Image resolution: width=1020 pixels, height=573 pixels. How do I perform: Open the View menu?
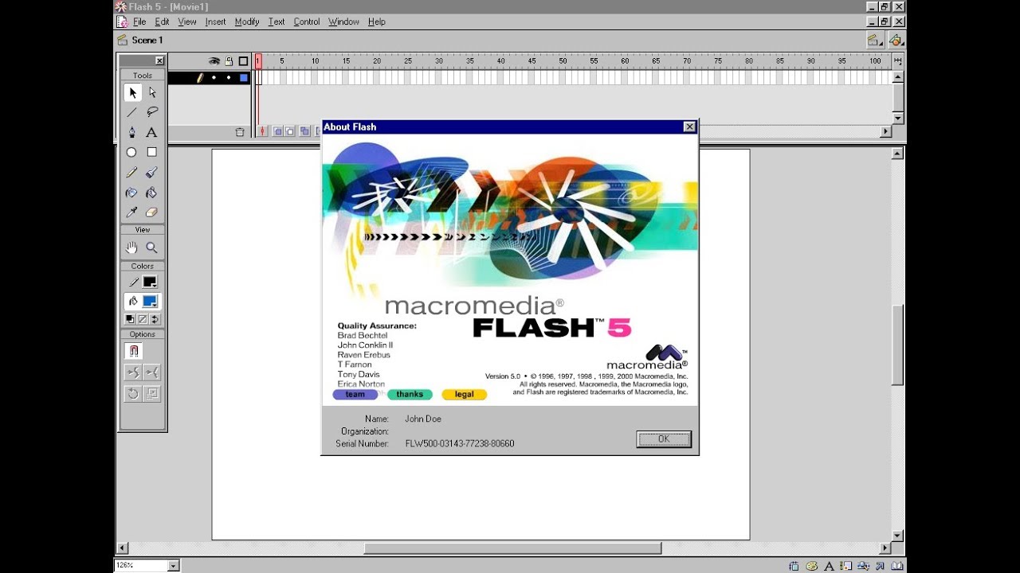tap(187, 22)
